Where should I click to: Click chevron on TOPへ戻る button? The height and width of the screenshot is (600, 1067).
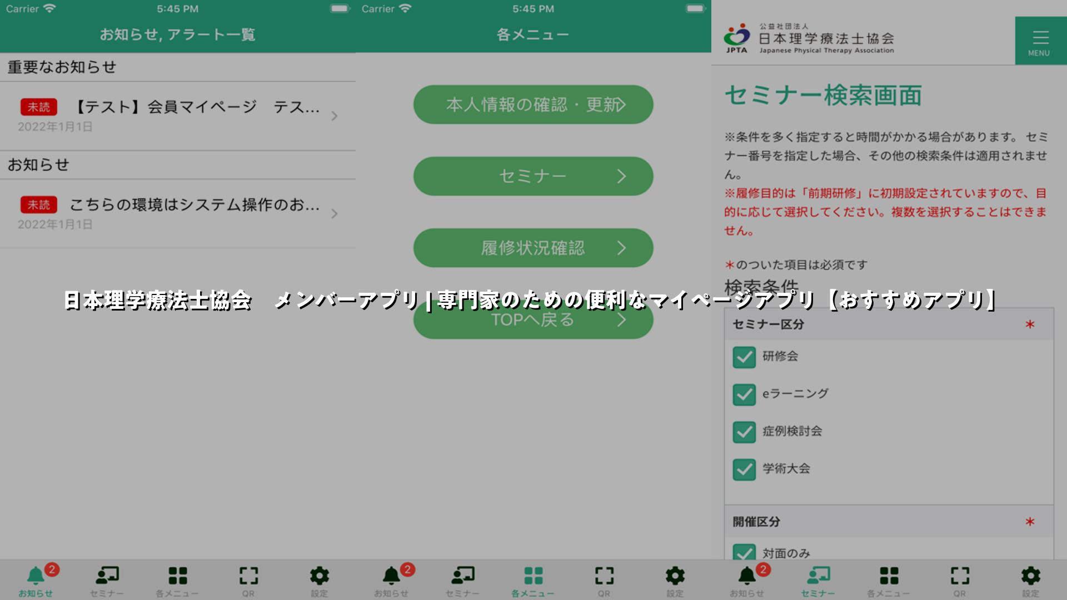coord(621,319)
